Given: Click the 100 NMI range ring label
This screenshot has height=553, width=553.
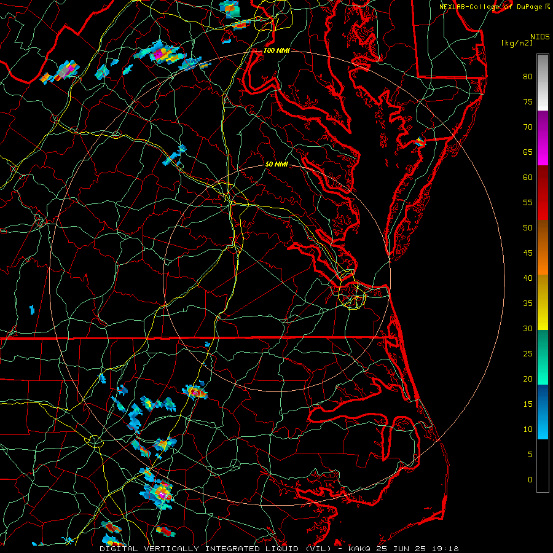Looking at the screenshot, I should pyautogui.click(x=276, y=50).
